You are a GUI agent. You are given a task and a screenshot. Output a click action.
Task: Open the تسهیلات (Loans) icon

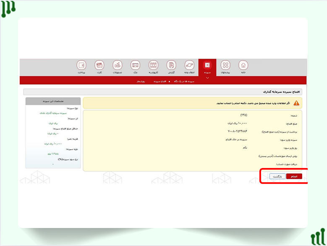(118, 65)
